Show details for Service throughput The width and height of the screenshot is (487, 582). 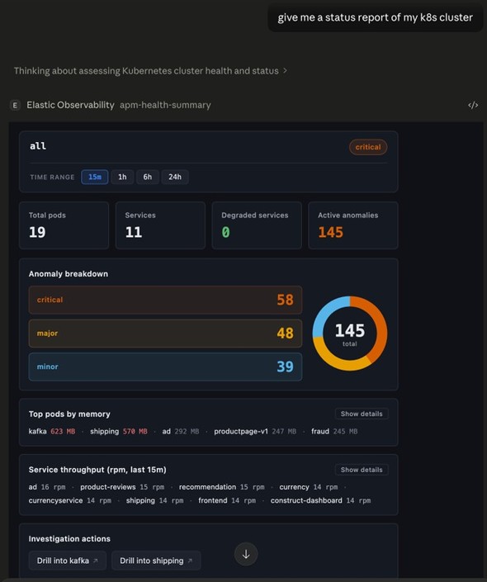click(x=362, y=470)
